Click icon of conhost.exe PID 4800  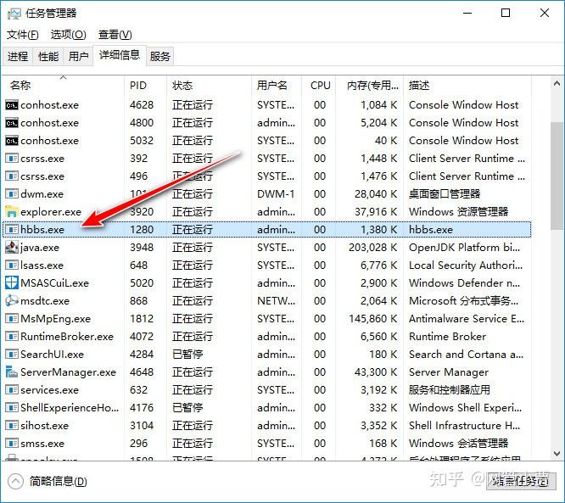(x=12, y=123)
